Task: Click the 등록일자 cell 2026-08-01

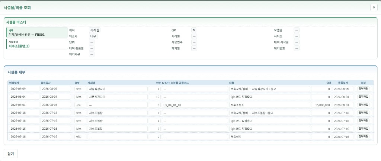Action: (343, 105)
